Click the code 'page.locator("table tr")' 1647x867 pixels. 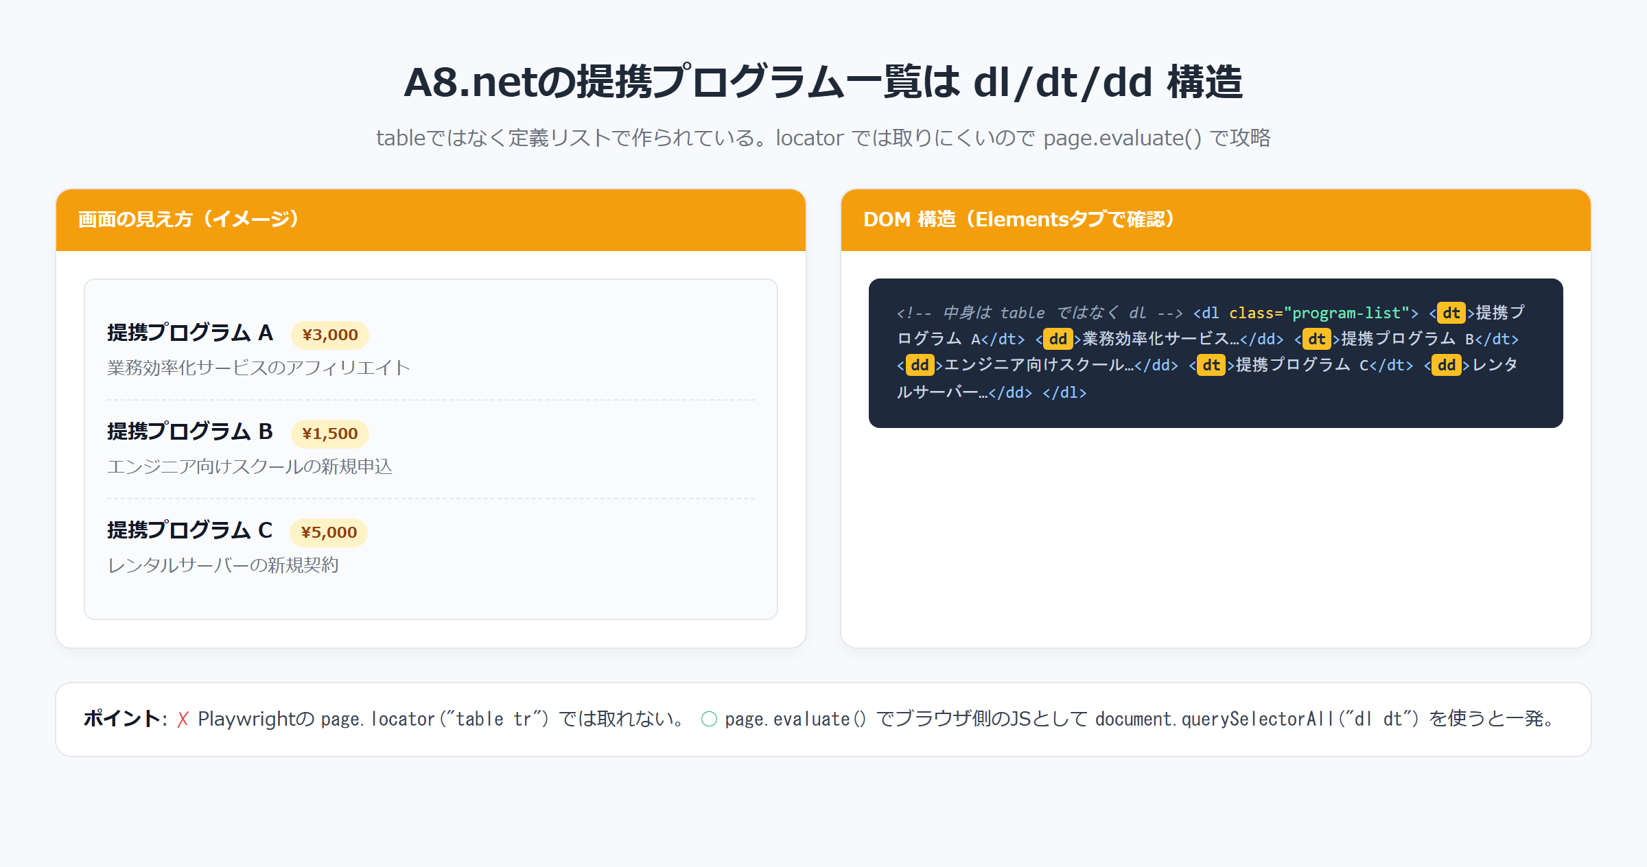click(x=435, y=719)
